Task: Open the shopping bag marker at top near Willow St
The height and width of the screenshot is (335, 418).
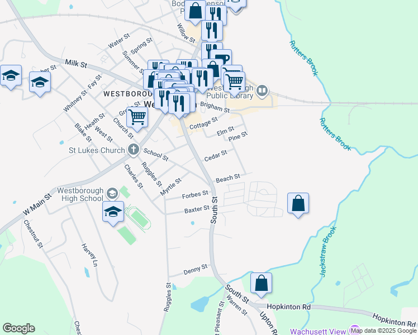Action: click(x=195, y=11)
